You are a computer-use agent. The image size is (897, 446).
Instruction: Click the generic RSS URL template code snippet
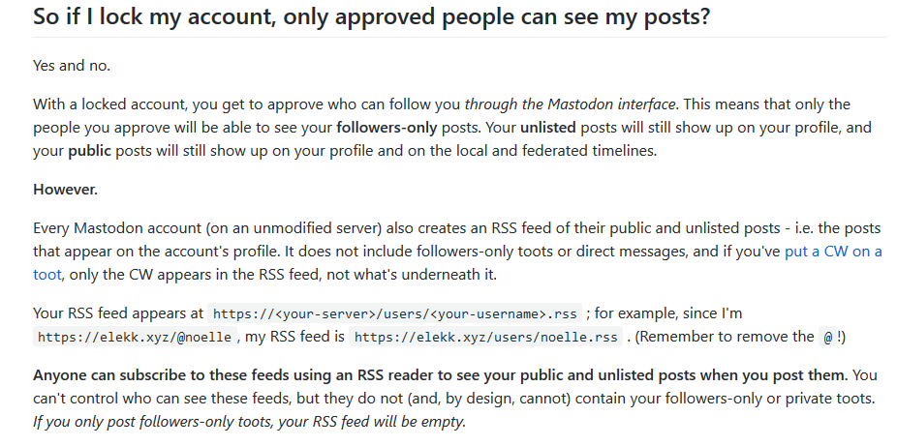pos(395,313)
